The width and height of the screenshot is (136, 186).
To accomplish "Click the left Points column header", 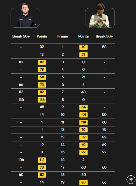I will pyautogui.click(x=42, y=36).
